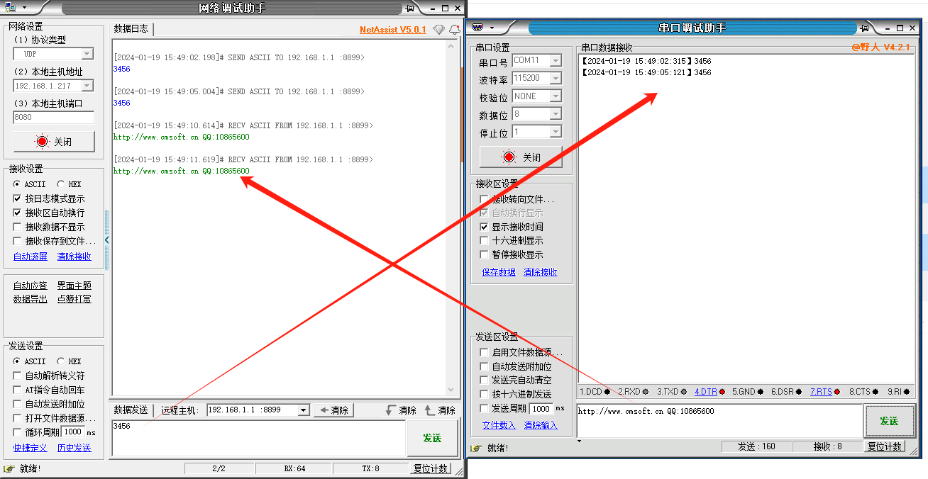This screenshot has width=928, height=479.
Task: Select the 数据发送 tab
Action: tap(131, 410)
